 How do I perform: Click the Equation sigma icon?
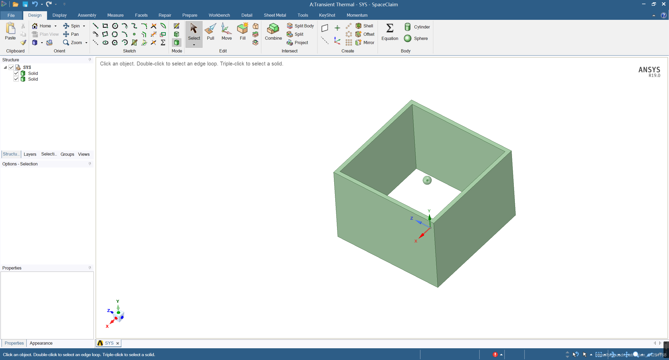coord(390,28)
